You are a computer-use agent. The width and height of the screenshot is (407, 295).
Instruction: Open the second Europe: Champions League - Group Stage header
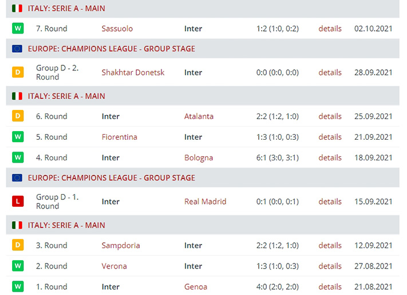[x=112, y=178]
